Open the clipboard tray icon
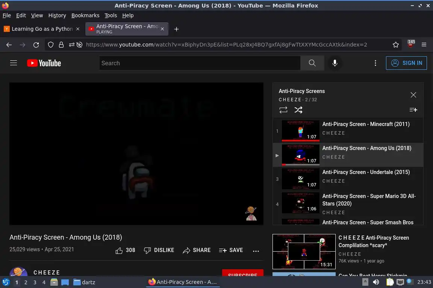 (x=390, y=282)
